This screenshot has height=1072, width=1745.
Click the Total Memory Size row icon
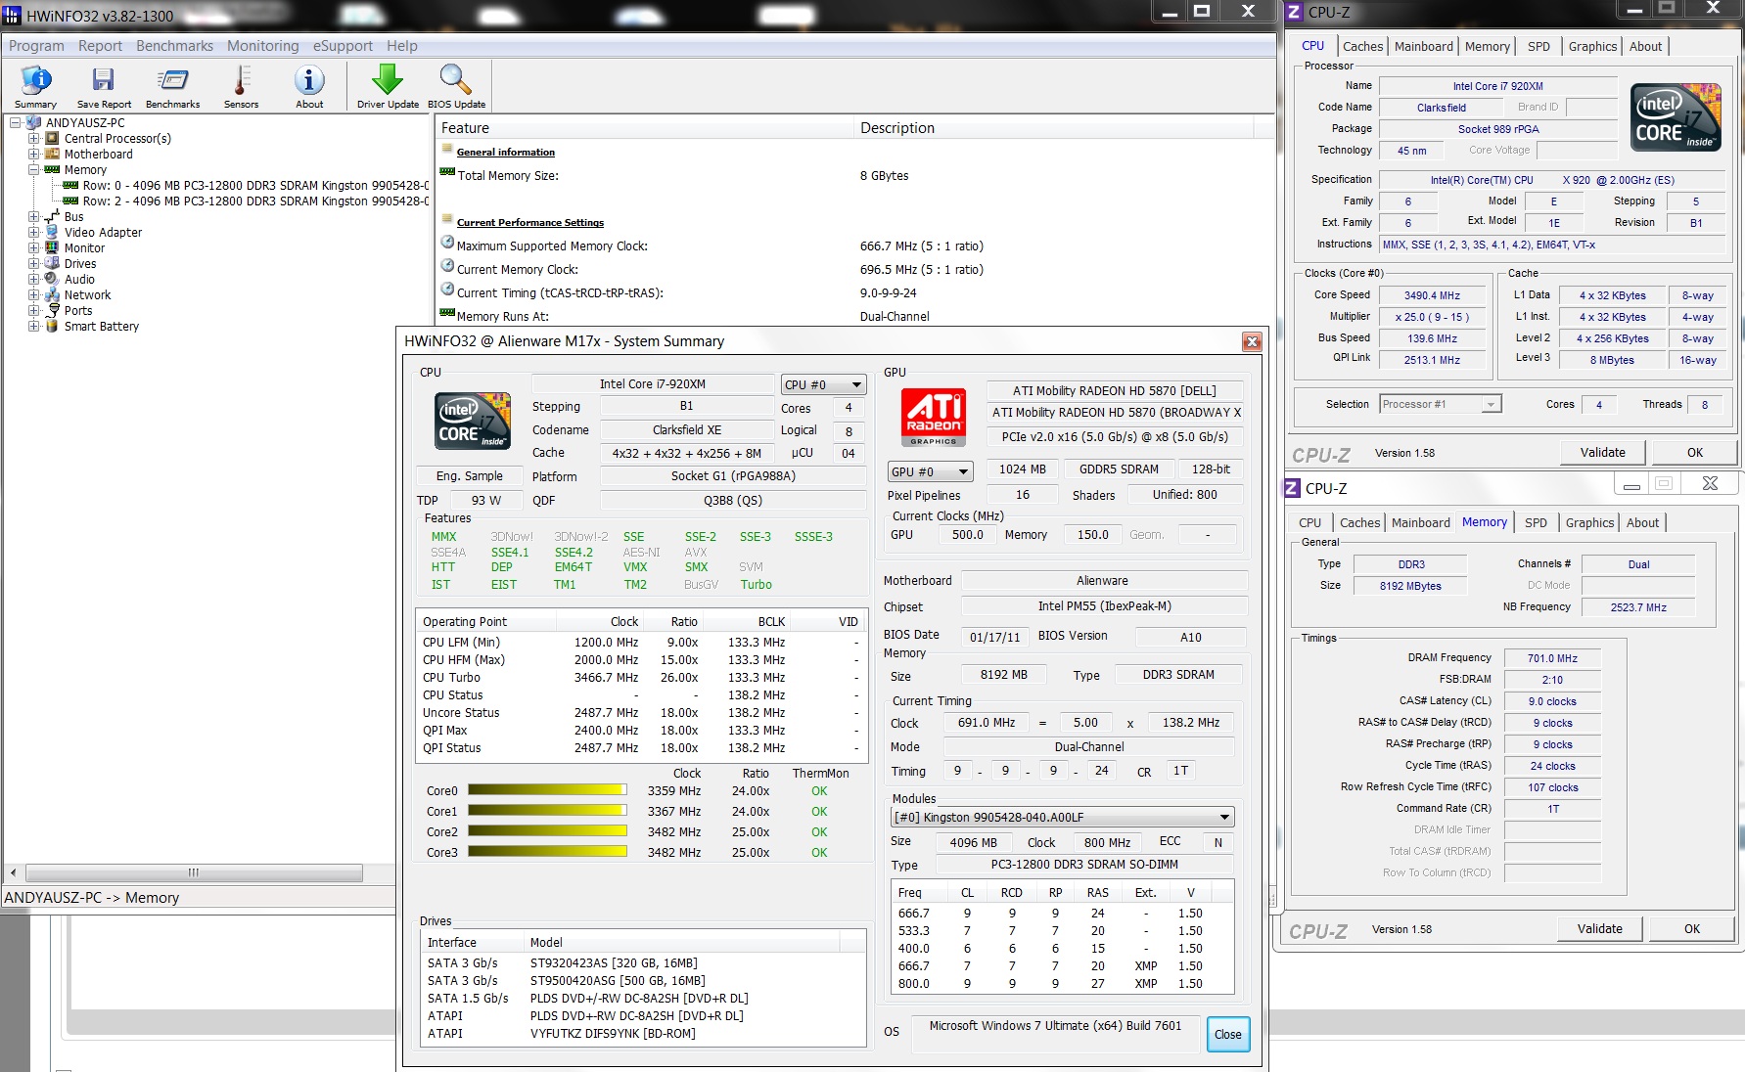[447, 172]
